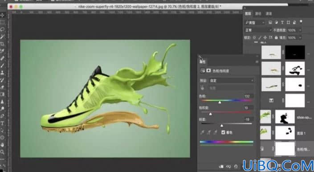Image resolution: width=314 pixels, height=172 pixels.
Task: Open the Properties panel flyout menu
Action: coord(257,62)
